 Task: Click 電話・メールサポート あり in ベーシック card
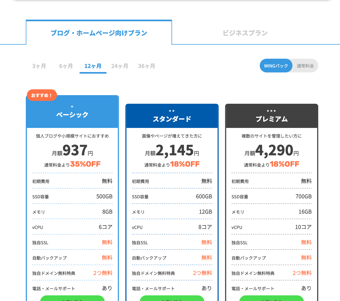pyautogui.click(x=72, y=288)
